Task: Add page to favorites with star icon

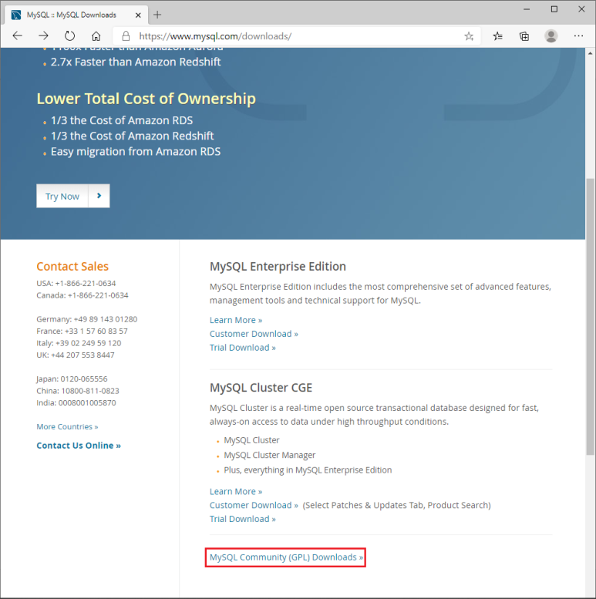Action: pyautogui.click(x=469, y=36)
